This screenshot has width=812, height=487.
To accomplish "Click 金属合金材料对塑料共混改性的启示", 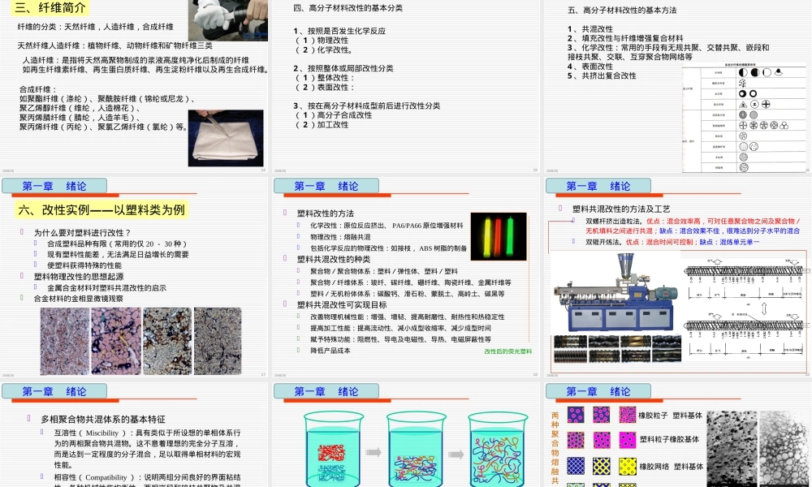I will (x=106, y=288).
